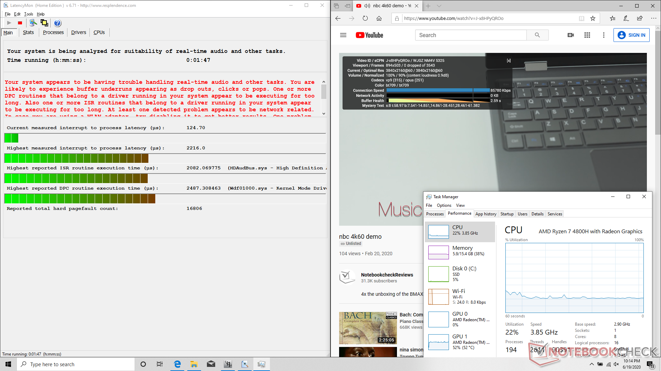Open YouTube settings three-dot menu

click(x=604, y=35)
